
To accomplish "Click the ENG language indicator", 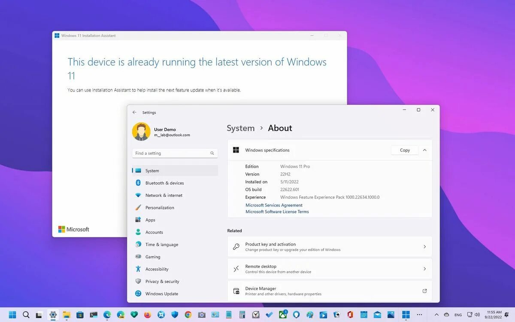I will tap(458, 315).
